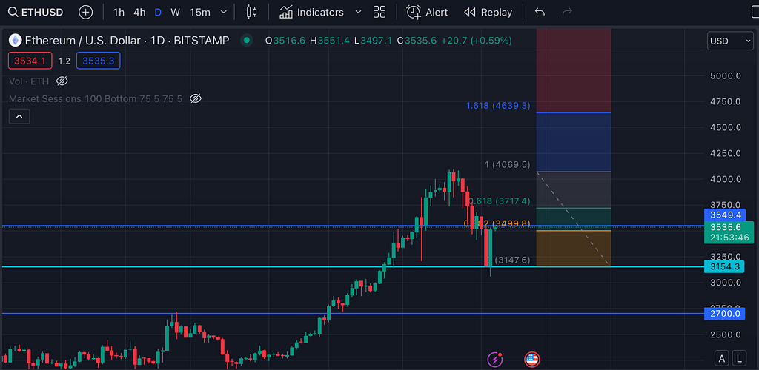759x370 pixels.
Task: Add a symbol with the plus icon
Action: (x=86, y=12)
